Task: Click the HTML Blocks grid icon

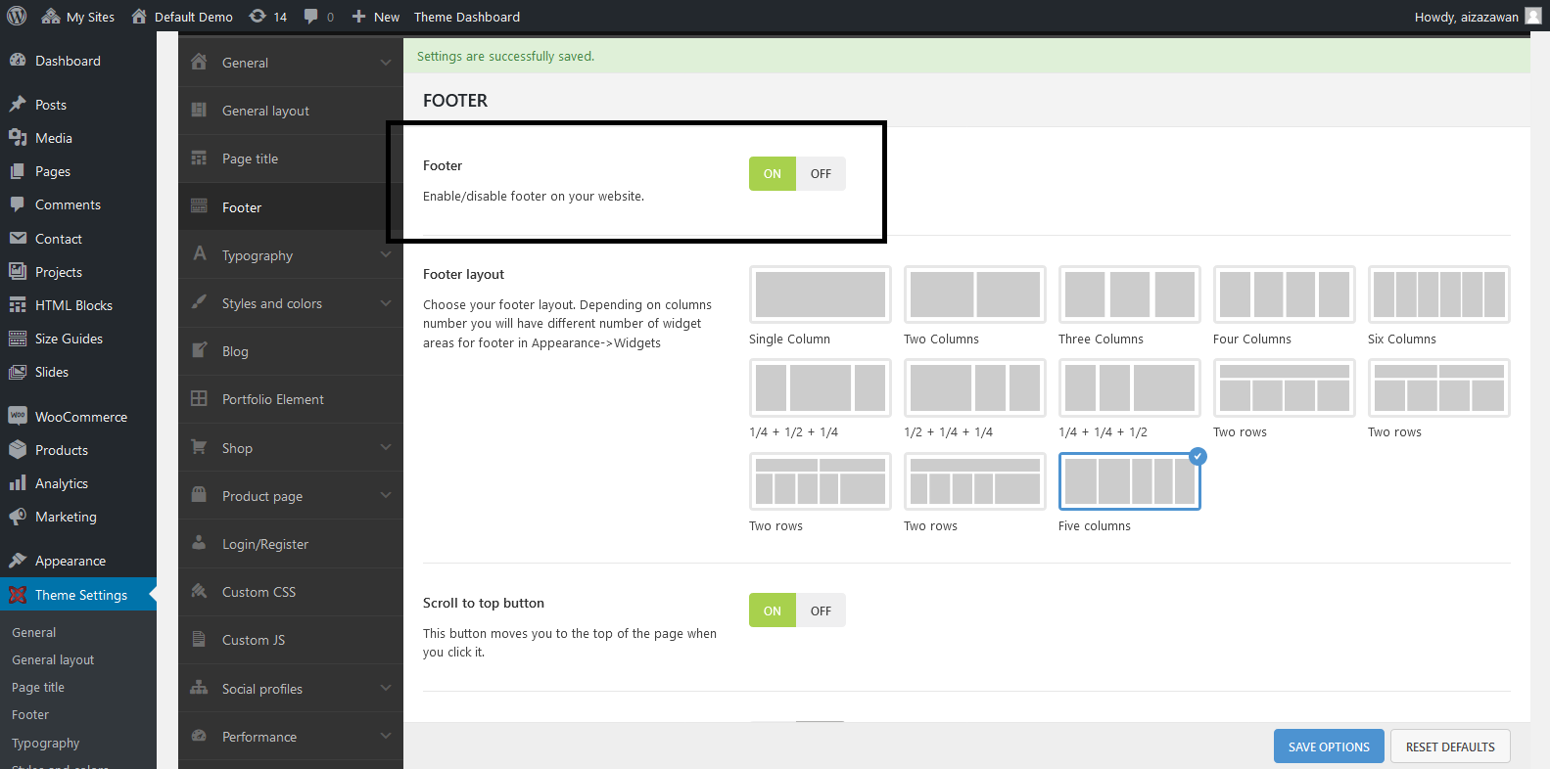Action: [x=18, y=305]
